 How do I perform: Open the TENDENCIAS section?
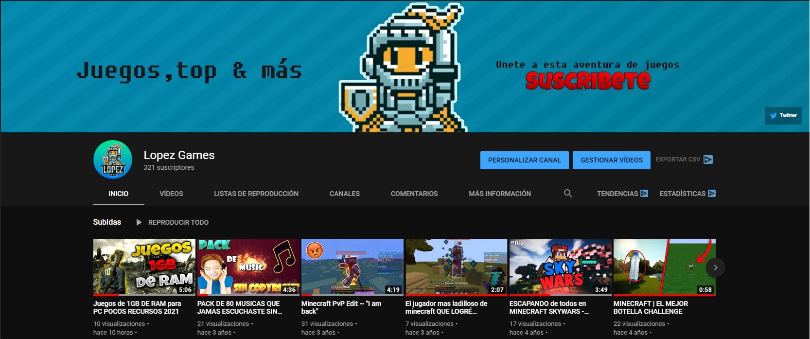pyautogui.click(x=622, y=194)
